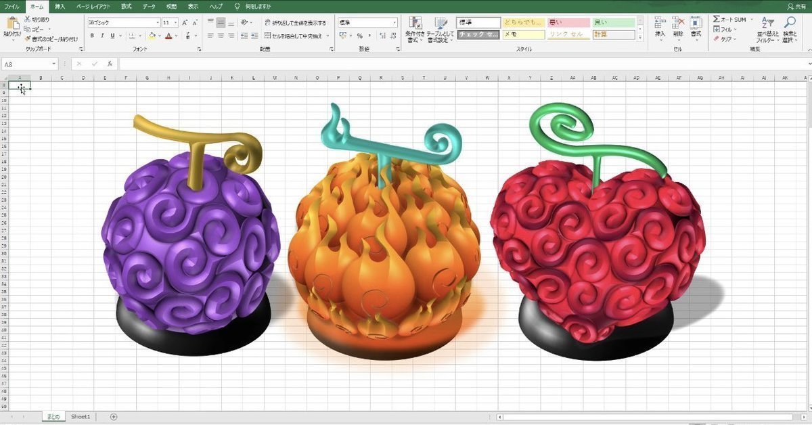
Task: Select the 数式 ribbon tab
Action: coord(126,6)
